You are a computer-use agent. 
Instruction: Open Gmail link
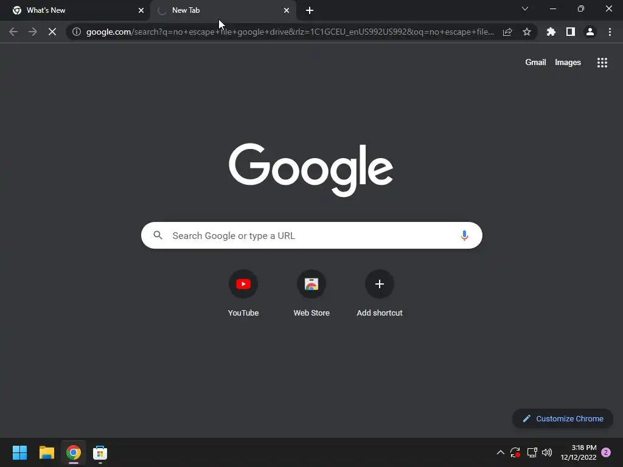(x=535, y=63)
